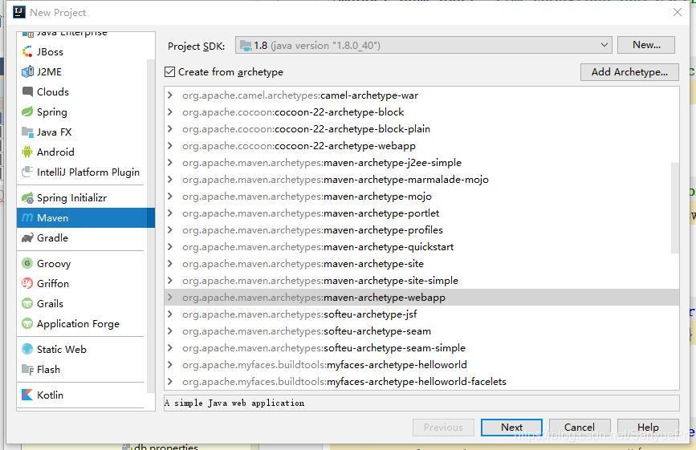Image resolution: width=696 pixels, height=450 pixels.
Task: Select Groovy project type label
Action: pos(54,264)
